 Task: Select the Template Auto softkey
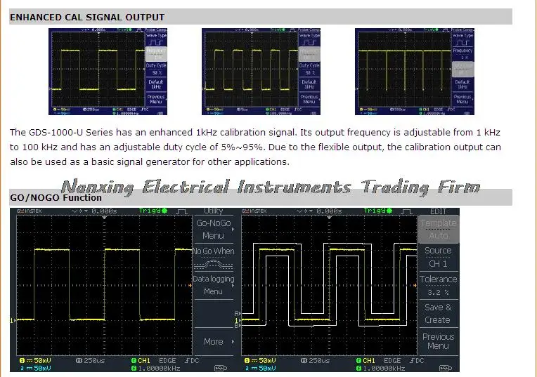439,229
